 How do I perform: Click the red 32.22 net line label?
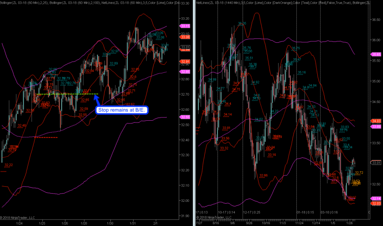click(9, 165)
